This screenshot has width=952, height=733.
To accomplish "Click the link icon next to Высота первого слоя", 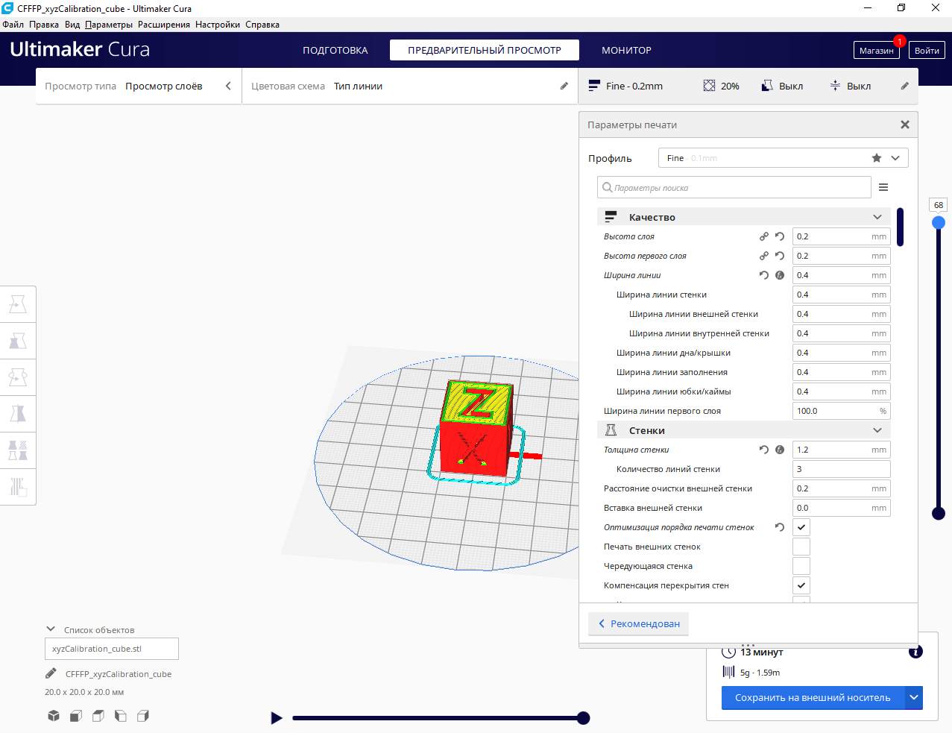I will pos(764,256).
